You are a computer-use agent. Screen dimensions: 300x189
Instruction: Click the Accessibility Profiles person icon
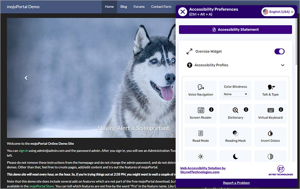coord(189,65)
